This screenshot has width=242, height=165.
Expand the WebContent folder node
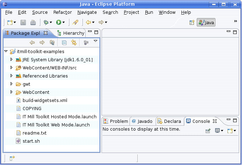tap(11, 92)
